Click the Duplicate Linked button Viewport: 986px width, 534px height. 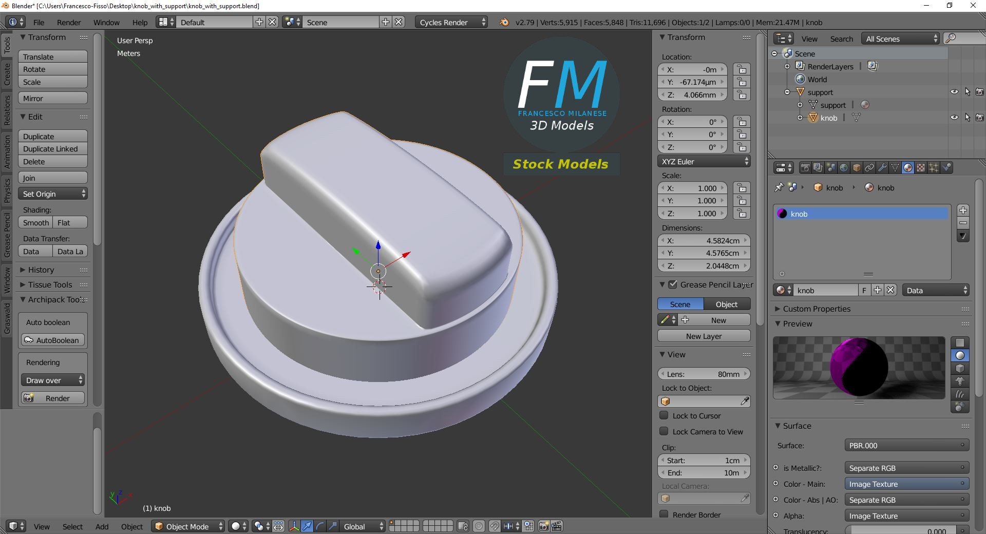click(53, 149)
